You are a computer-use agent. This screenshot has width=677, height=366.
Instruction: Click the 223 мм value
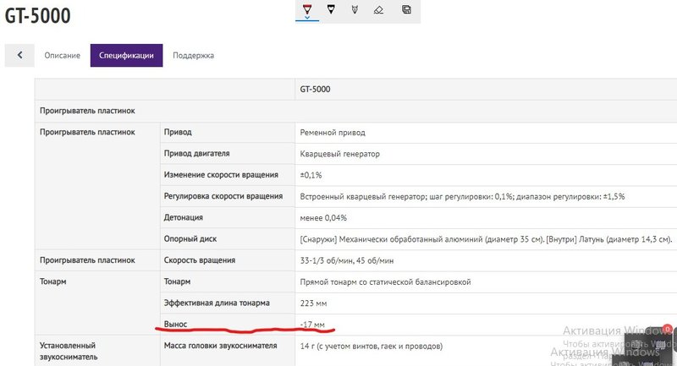[313, 303]
